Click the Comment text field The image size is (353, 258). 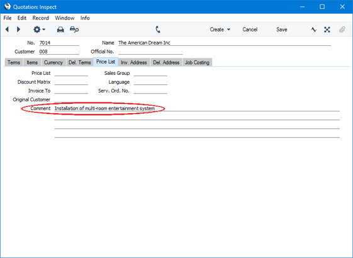tap(197, 108)
